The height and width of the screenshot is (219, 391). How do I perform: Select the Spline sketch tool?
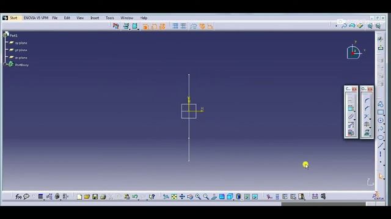(x=380, y=129)
